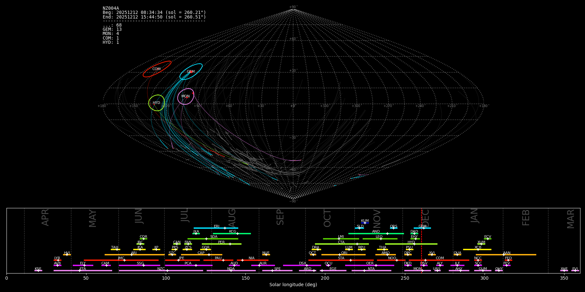
Task: Click the GEM shower bar in the timeline
Action: coord(422,228)
